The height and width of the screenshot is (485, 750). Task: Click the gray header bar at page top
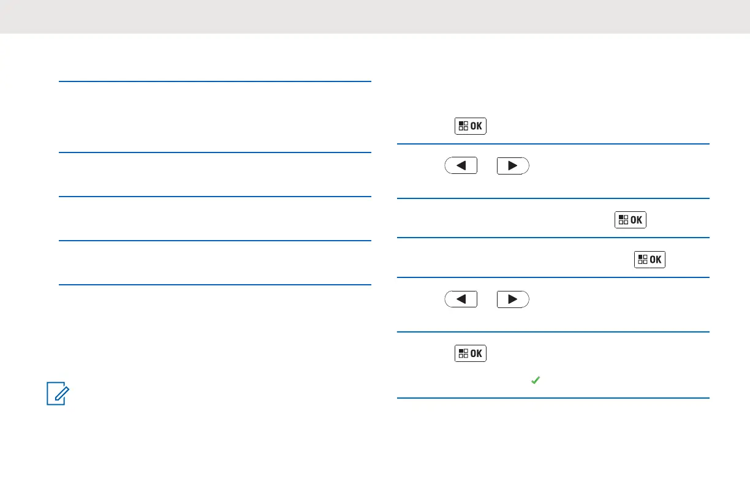click(375, 17)
